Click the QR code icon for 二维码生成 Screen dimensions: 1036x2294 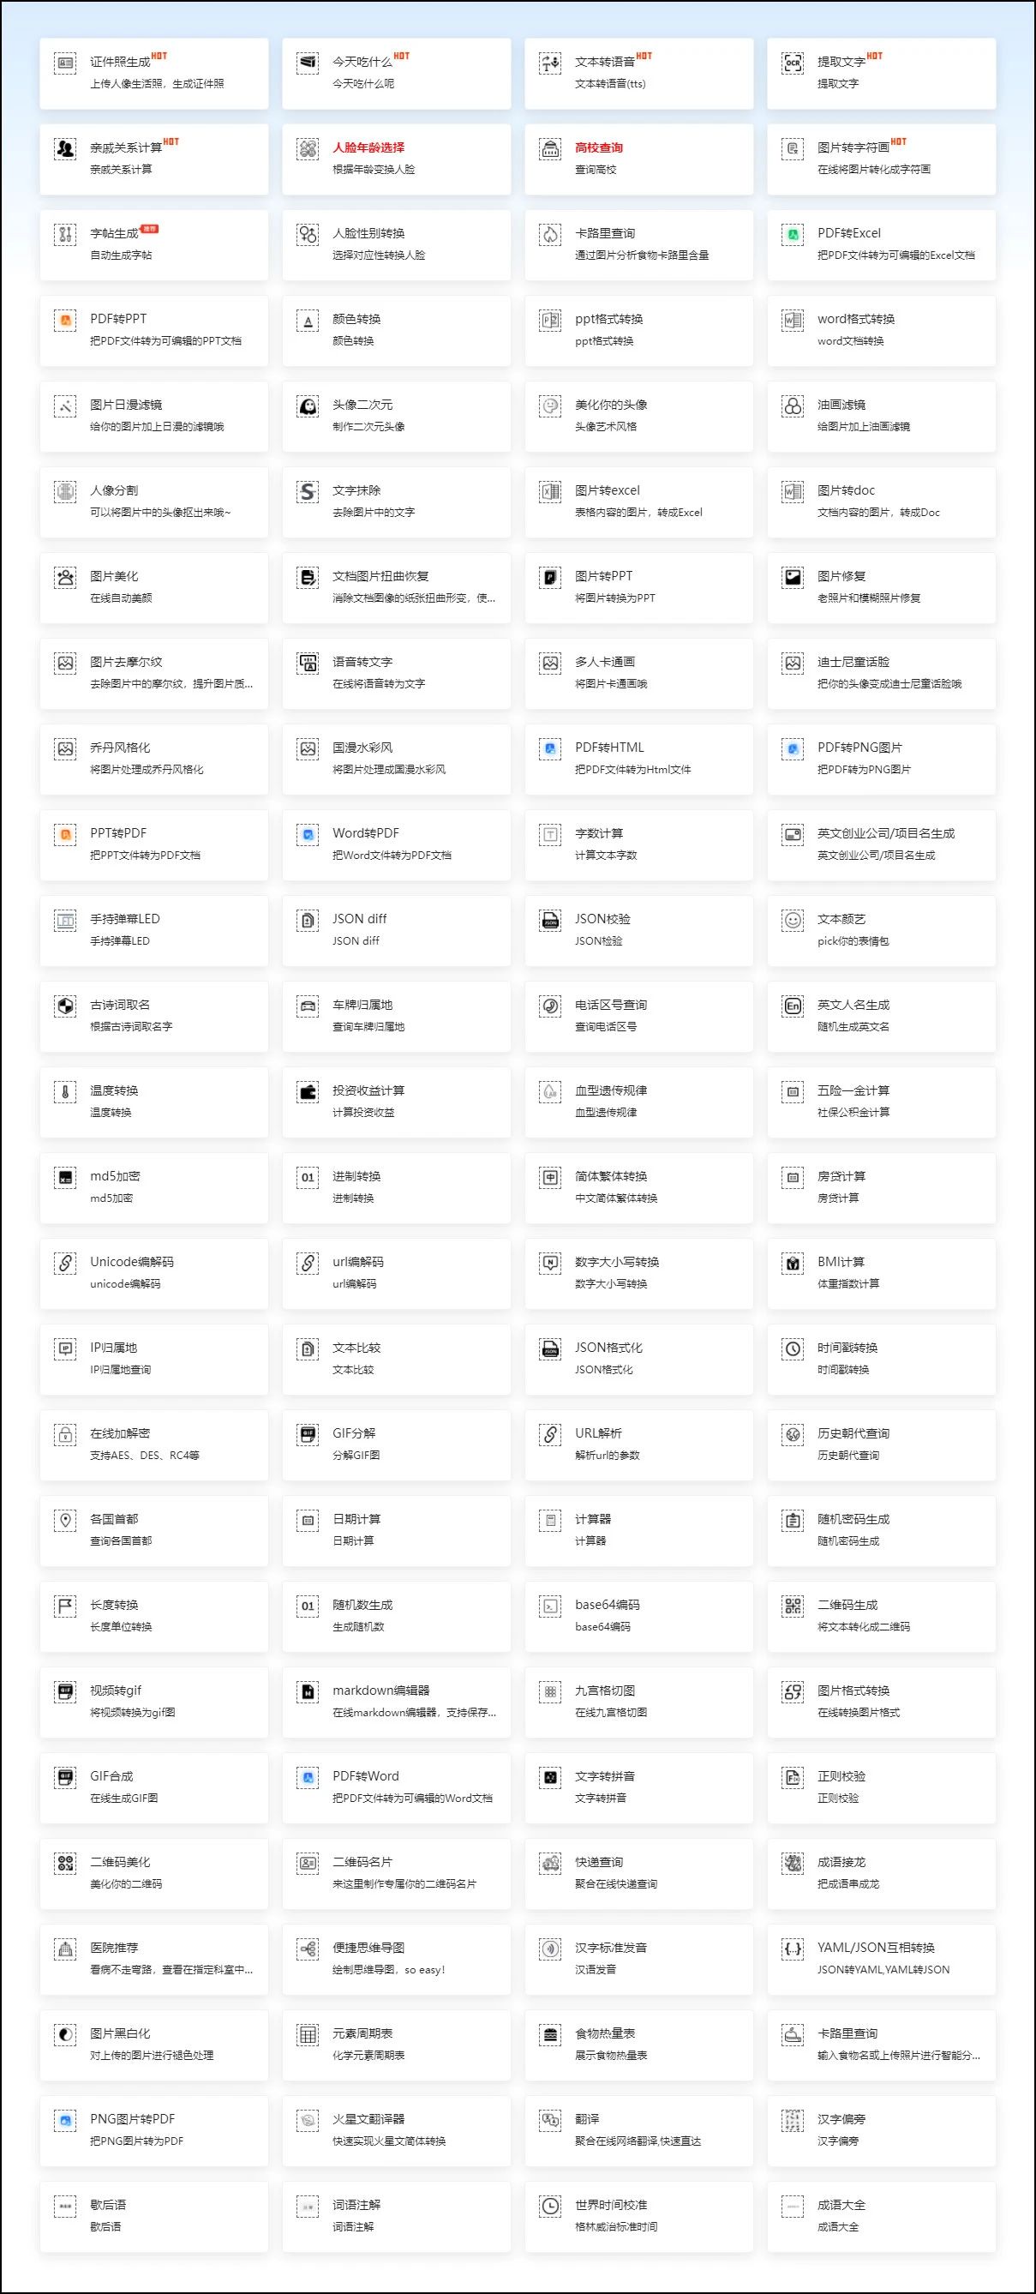point(792,1606)
